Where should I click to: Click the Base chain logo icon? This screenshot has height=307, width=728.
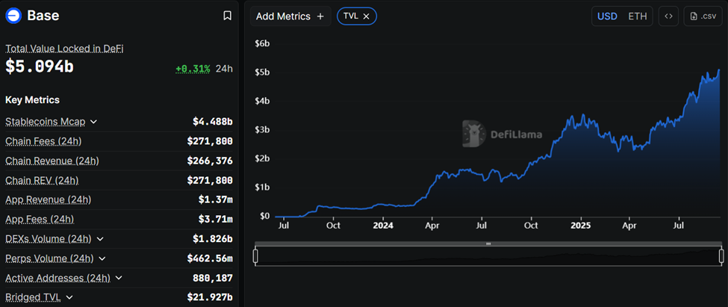[13, 16]
